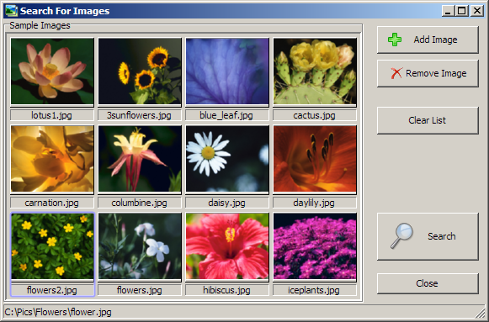
Task: Click the carnation.jpg file name label
Action: pyautogui.click(x=52, y=203)
